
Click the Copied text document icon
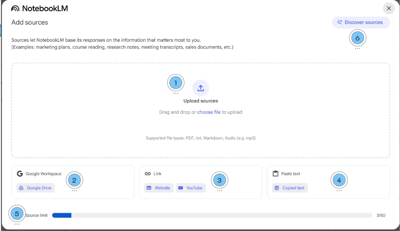pos(276,188)
